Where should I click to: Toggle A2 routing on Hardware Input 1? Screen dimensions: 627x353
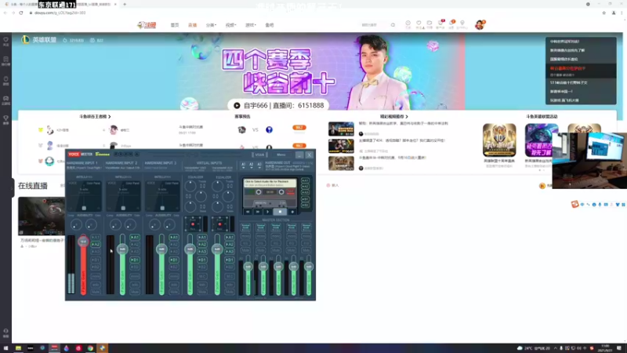click(x=96, y=245)
